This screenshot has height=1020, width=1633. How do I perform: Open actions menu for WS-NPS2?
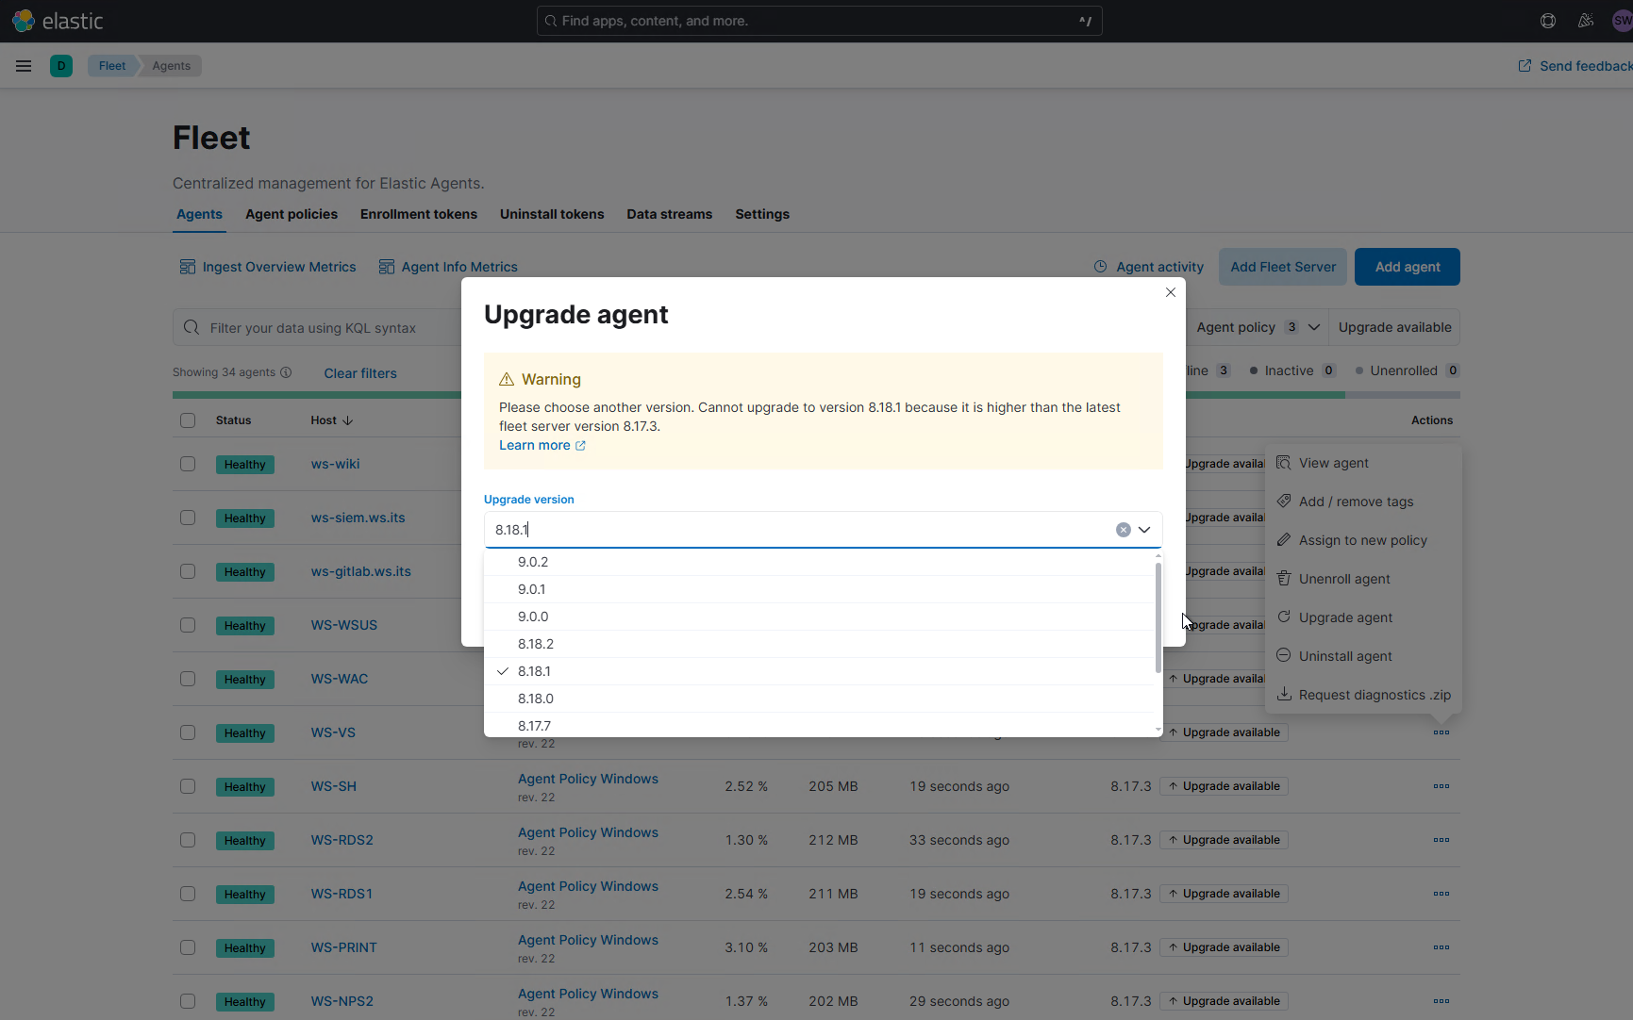(x=1441, y=1001)
